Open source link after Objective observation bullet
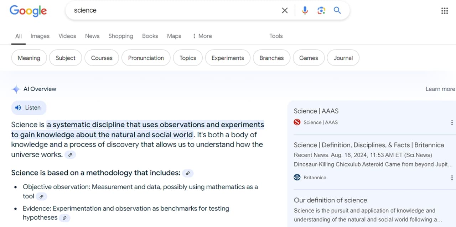Image resolution: width=456 pixels, height=227 pixels. point(41,196)
